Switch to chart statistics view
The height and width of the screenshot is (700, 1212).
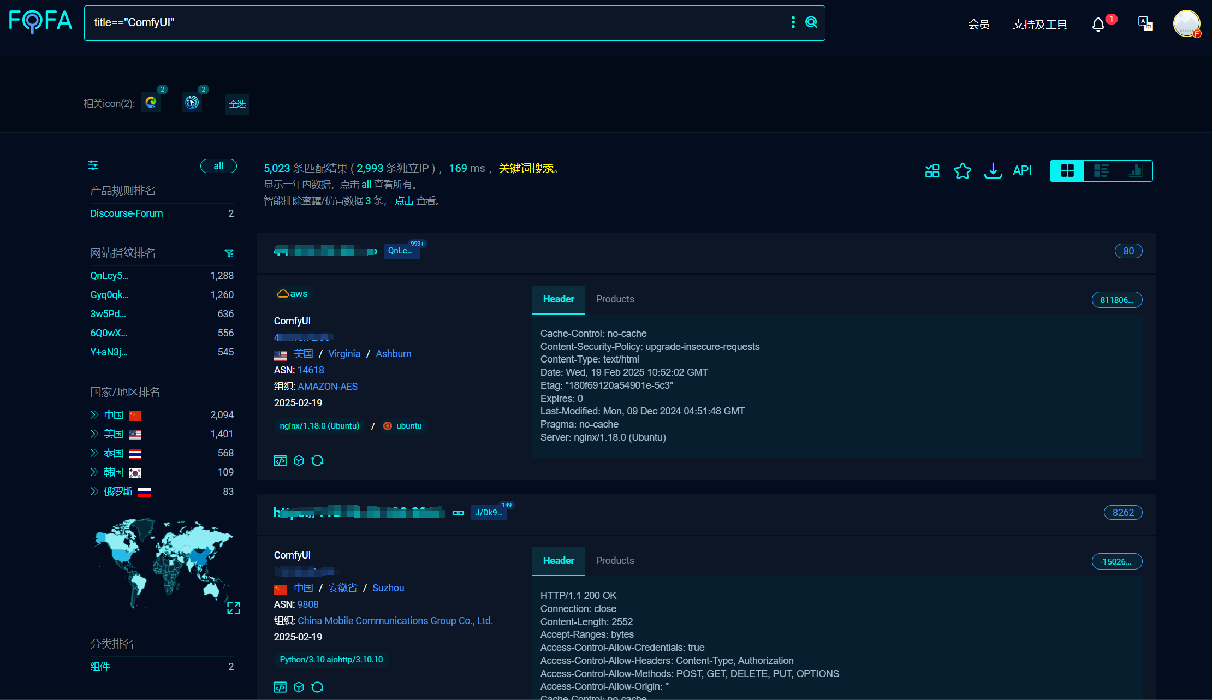pos(1136,171)
